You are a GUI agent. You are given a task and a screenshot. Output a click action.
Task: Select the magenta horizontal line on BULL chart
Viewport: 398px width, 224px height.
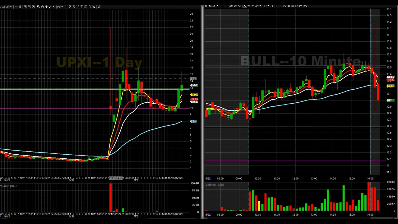(x=295, y=161)
